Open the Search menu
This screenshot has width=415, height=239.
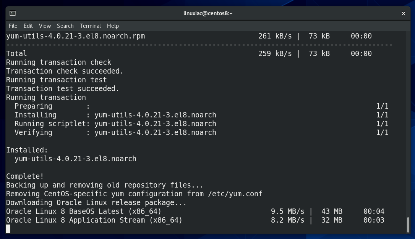(65, 26)
